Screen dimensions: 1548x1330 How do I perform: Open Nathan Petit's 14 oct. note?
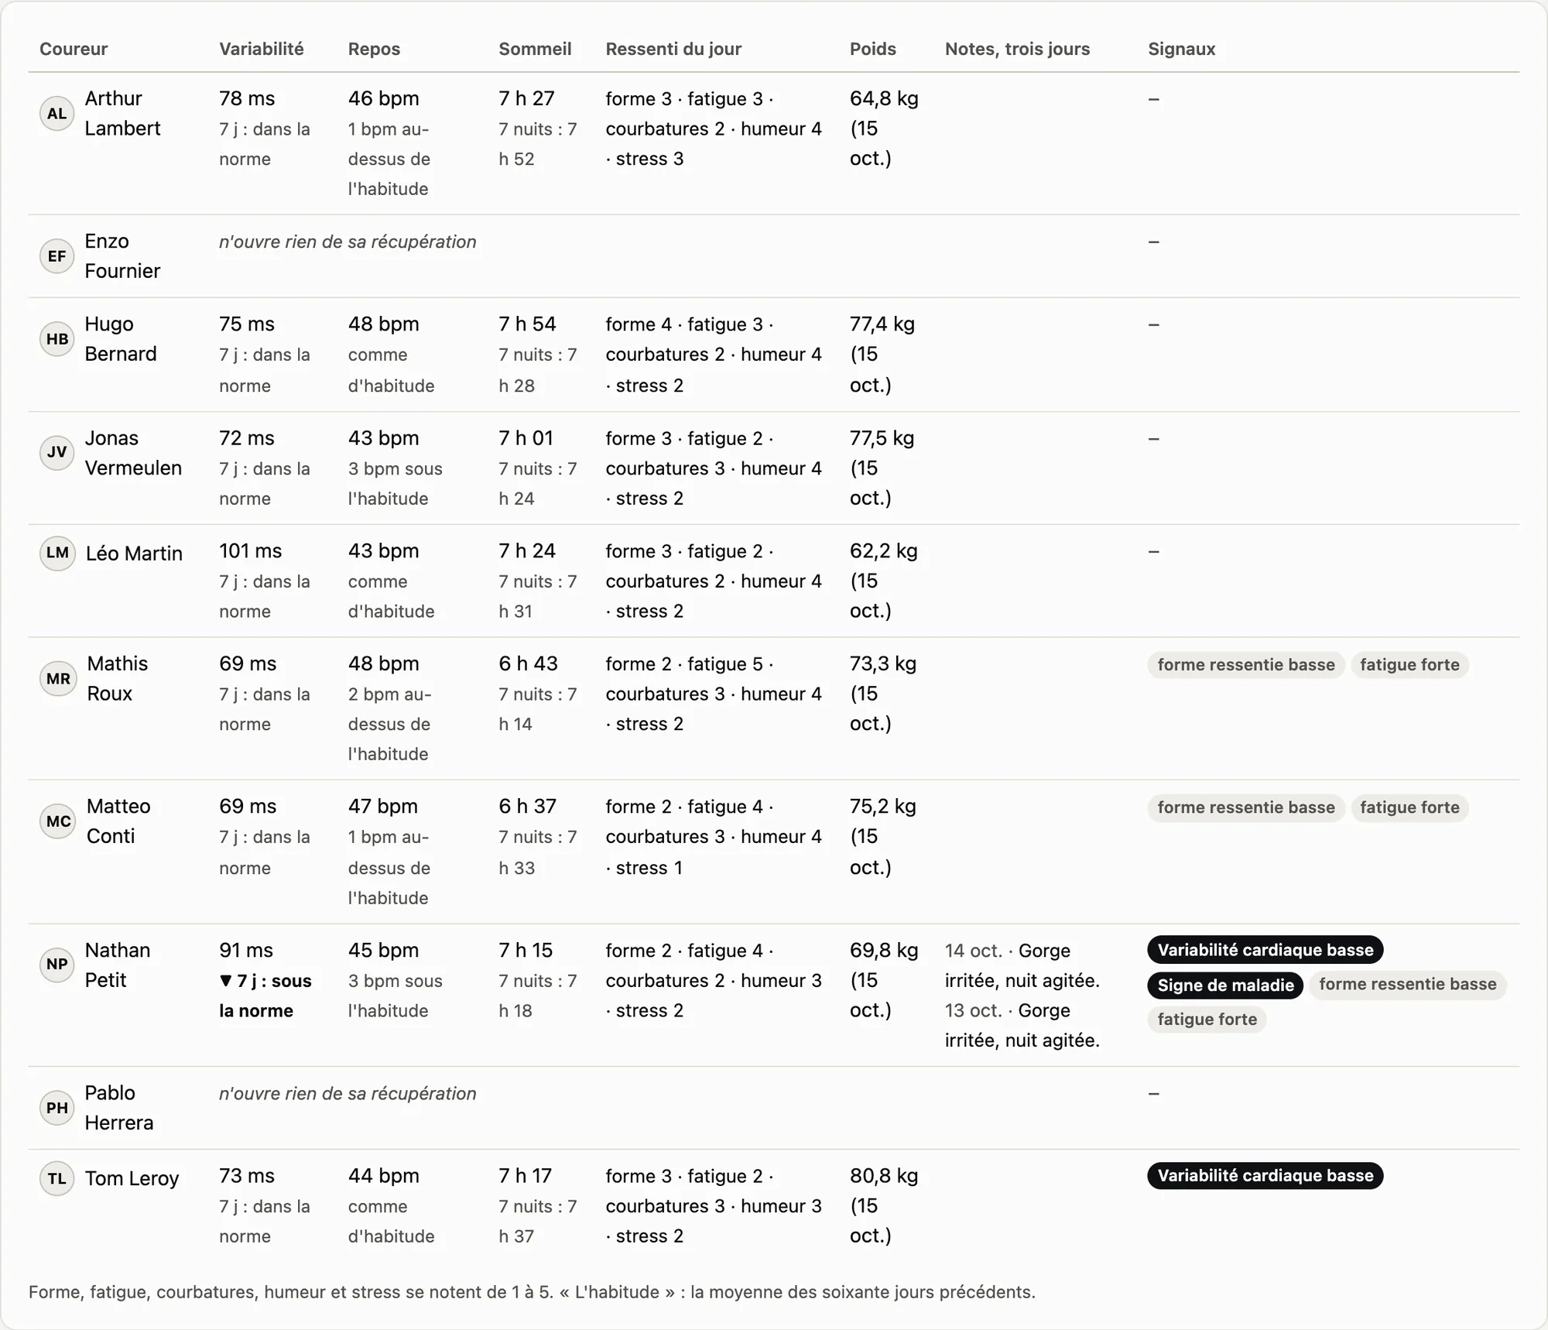click(1022, 965)
